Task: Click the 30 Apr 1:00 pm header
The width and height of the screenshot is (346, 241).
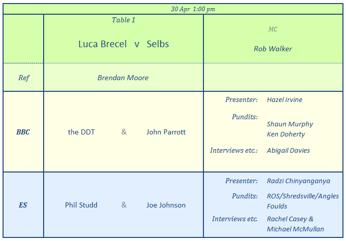Action: [x=192, y=9]
